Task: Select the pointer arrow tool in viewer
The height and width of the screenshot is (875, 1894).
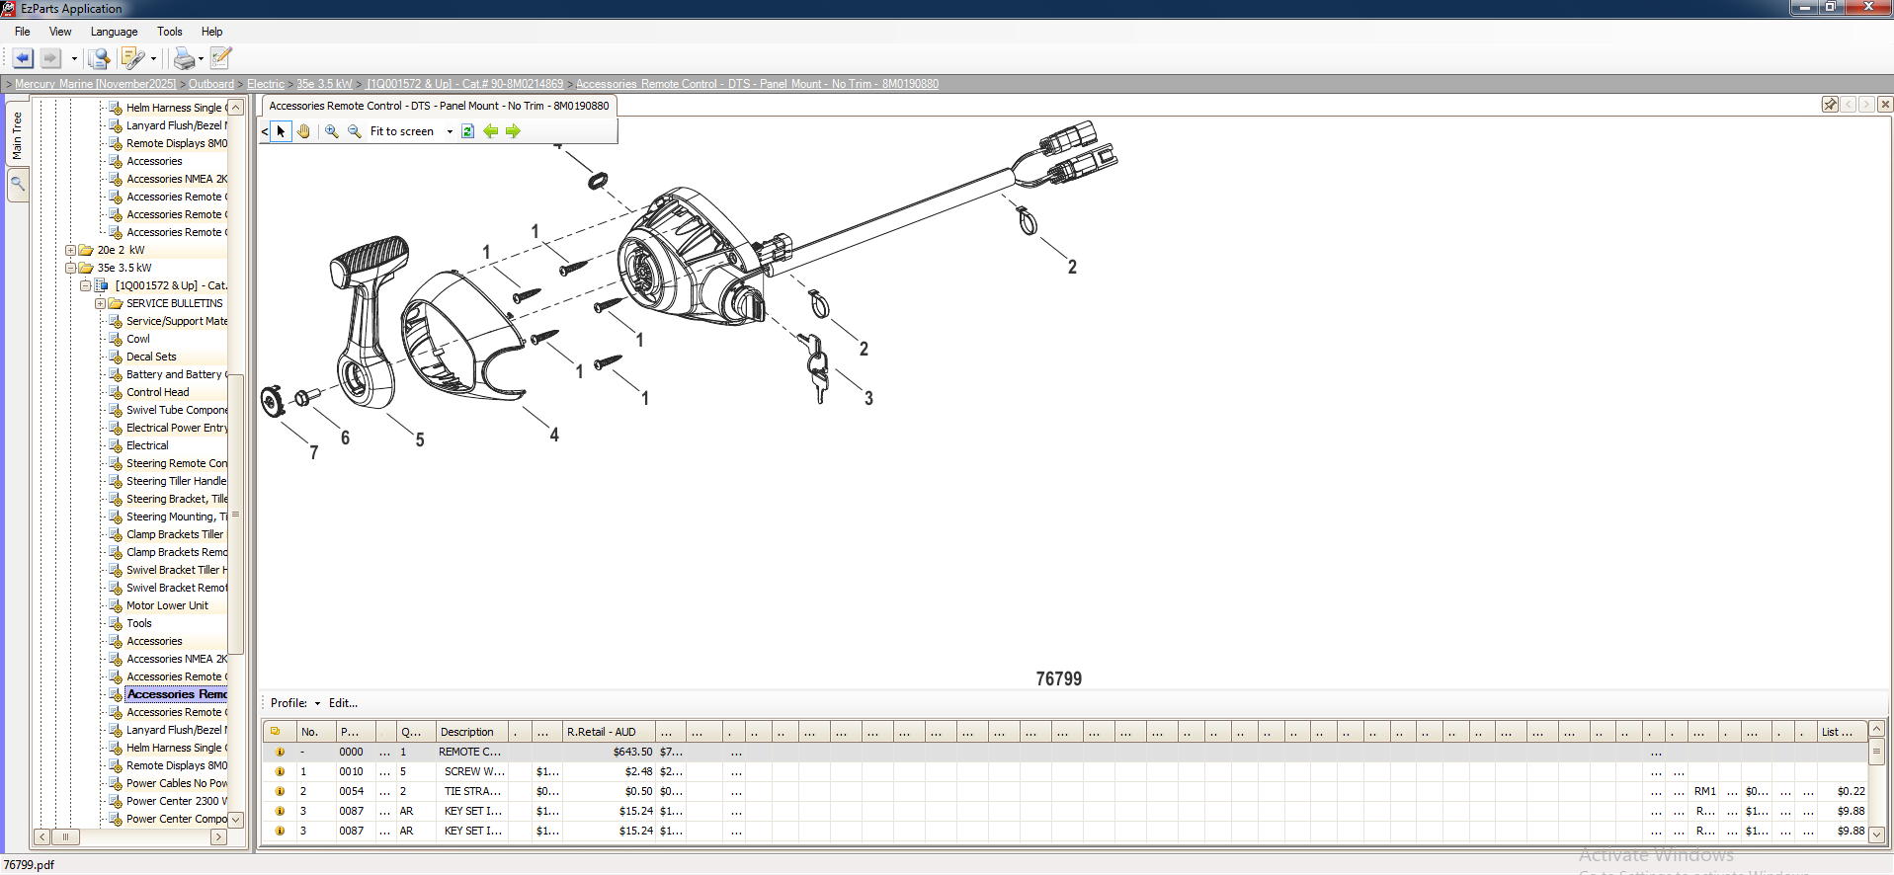Action: coord(282,131)
